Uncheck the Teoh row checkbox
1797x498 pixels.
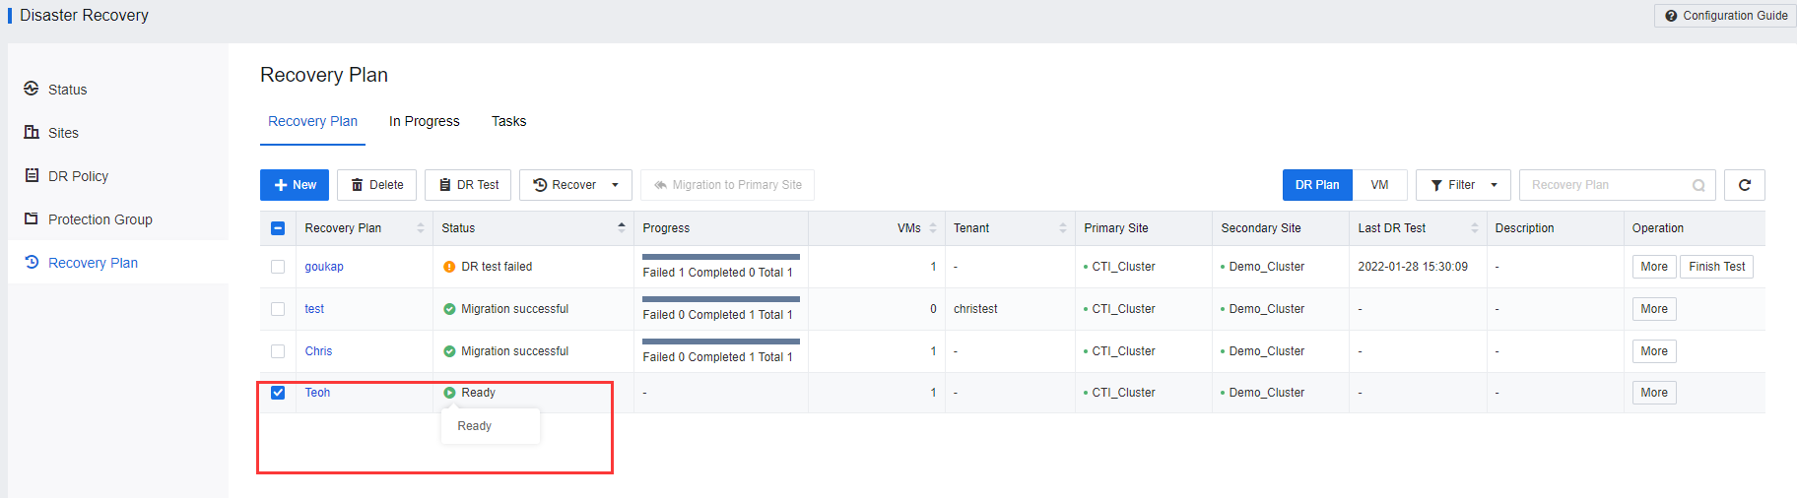278,393
